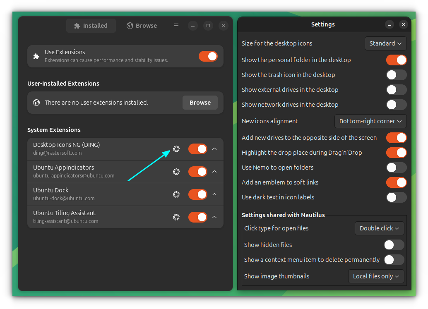Click the Ubuntu Dock settings gear icon
Image resolution: width=428 pixels, height=309 pixels.
[x=176, y=194]
